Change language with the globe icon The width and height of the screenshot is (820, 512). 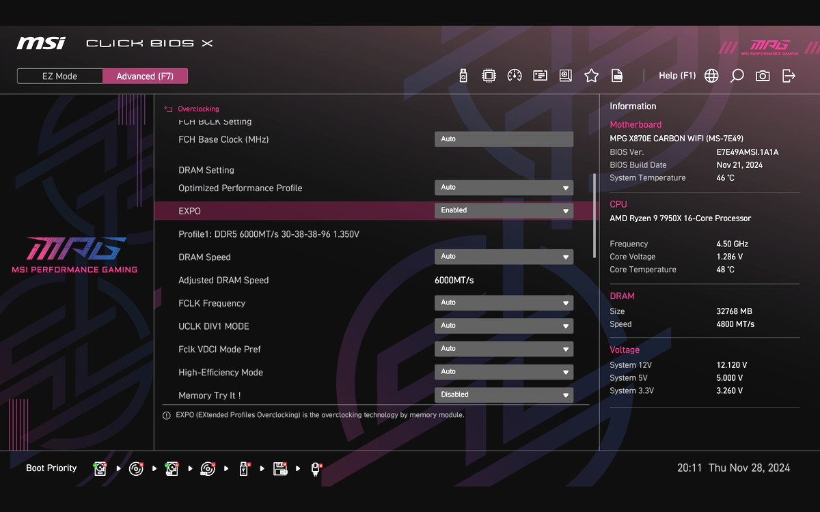(711, 76)
